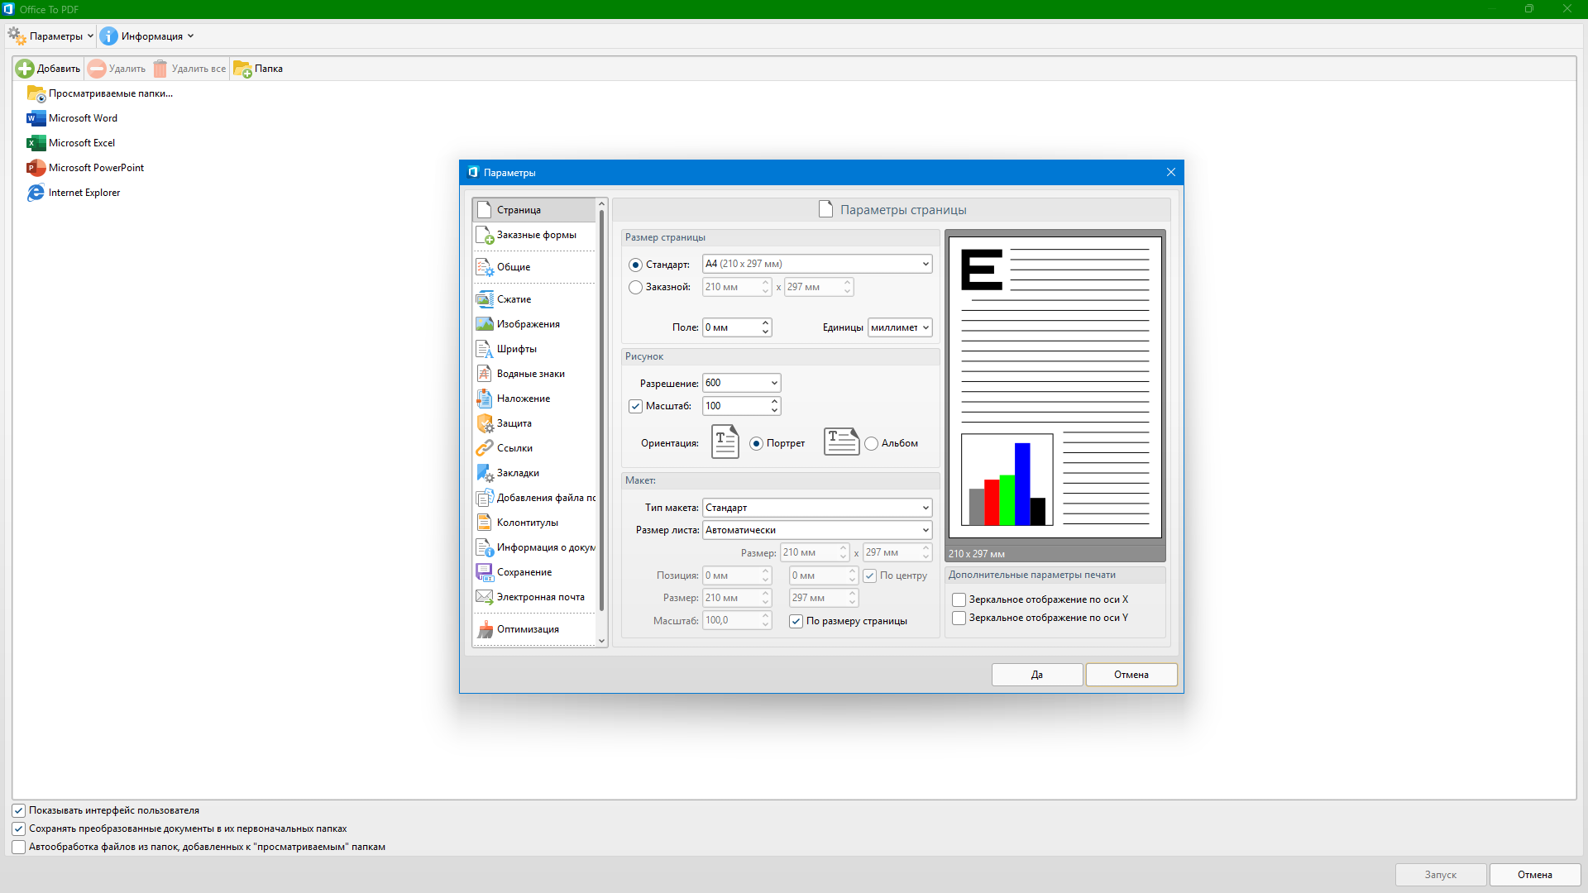The image size is (1588, 893).
Task: Click the Папка folder icon in toolbar
Action: coord(242,69)
